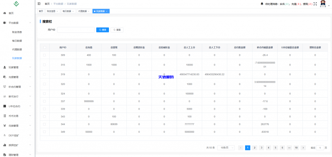Expand the 币币交易 sidebar menu

click(30, 116)
